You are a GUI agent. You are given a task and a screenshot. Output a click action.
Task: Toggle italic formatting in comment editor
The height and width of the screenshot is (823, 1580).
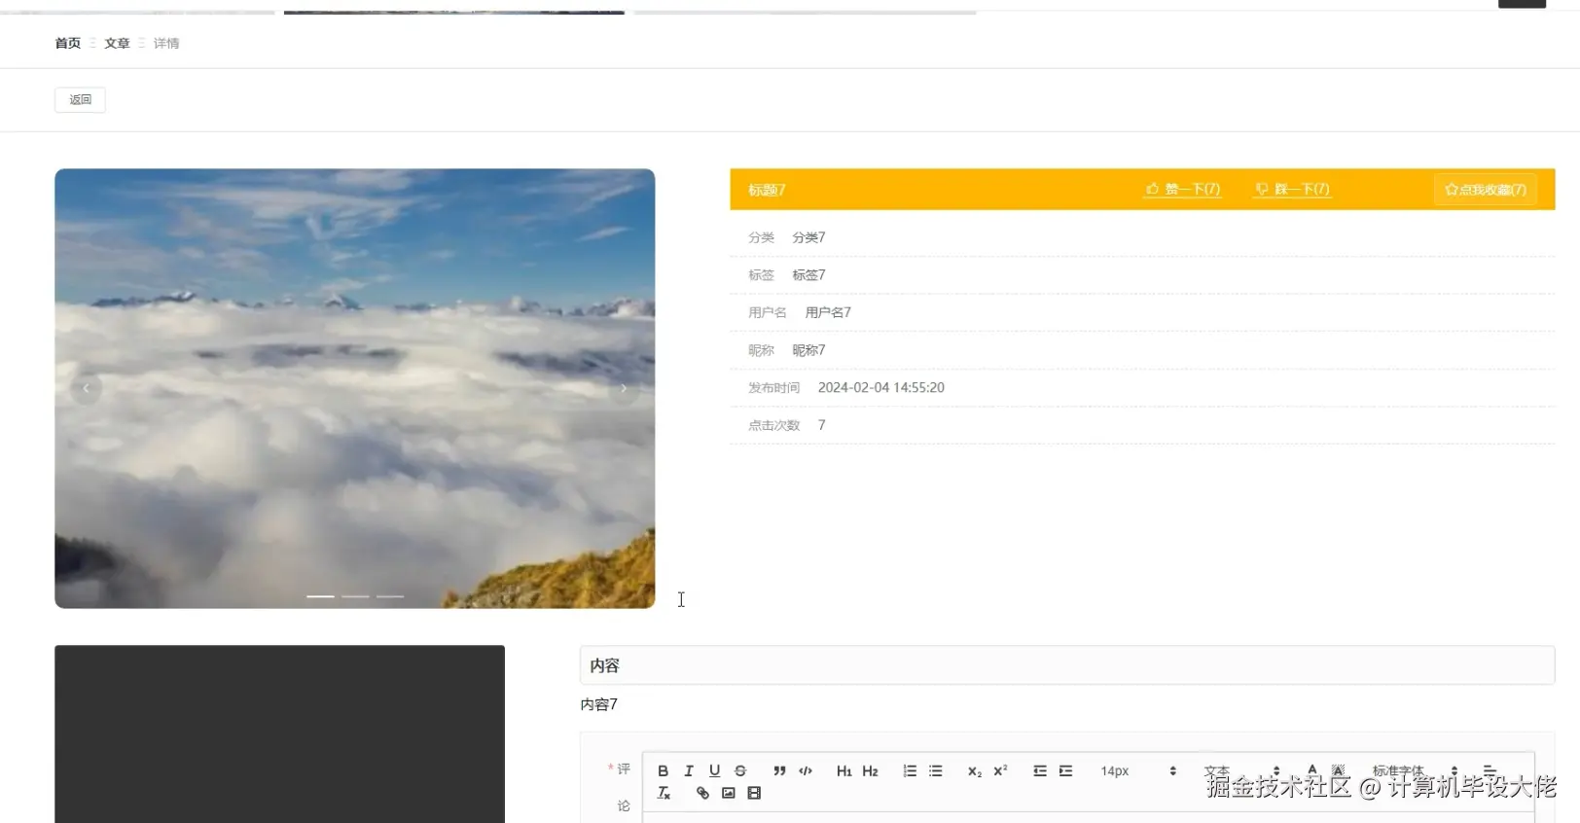[x=689, y=770]
